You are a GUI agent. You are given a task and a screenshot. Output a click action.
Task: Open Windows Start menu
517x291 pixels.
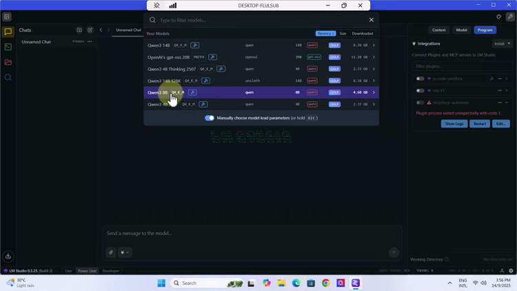tap(161, 283)
